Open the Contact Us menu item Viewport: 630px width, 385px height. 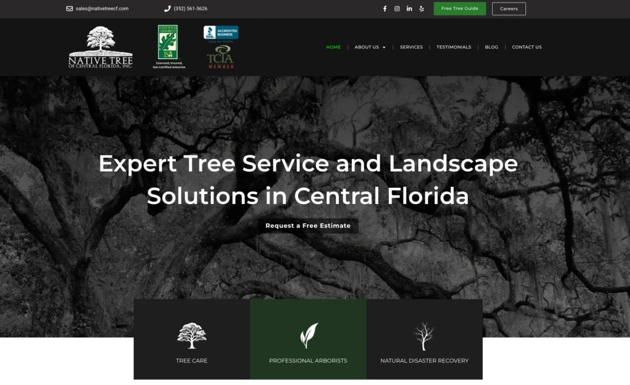click(x=527, y=47)
